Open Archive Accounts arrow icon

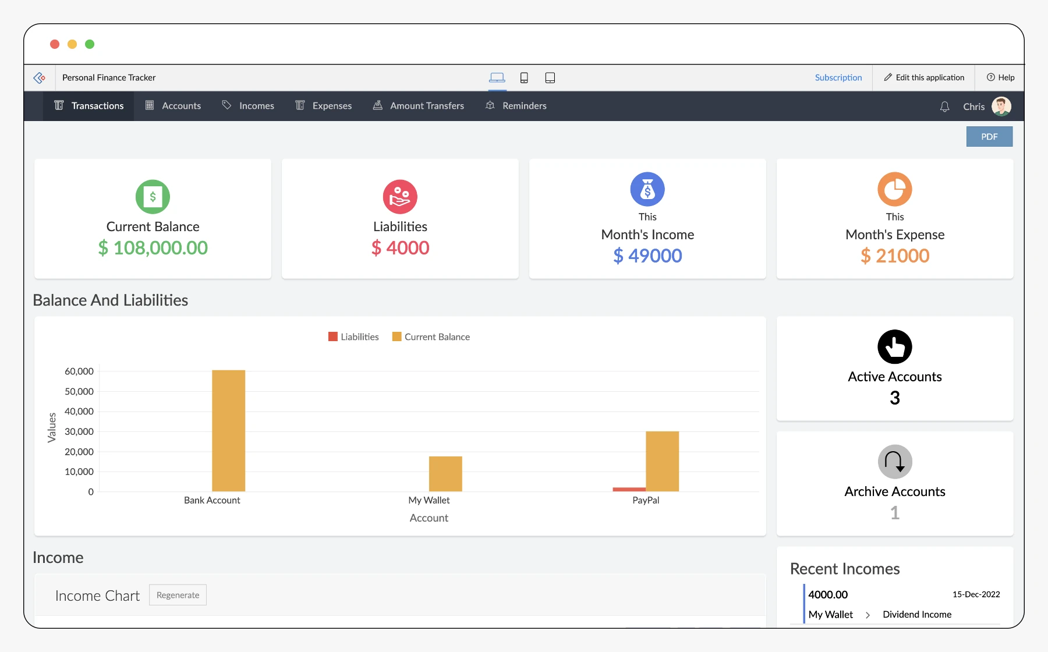[894, 462]
